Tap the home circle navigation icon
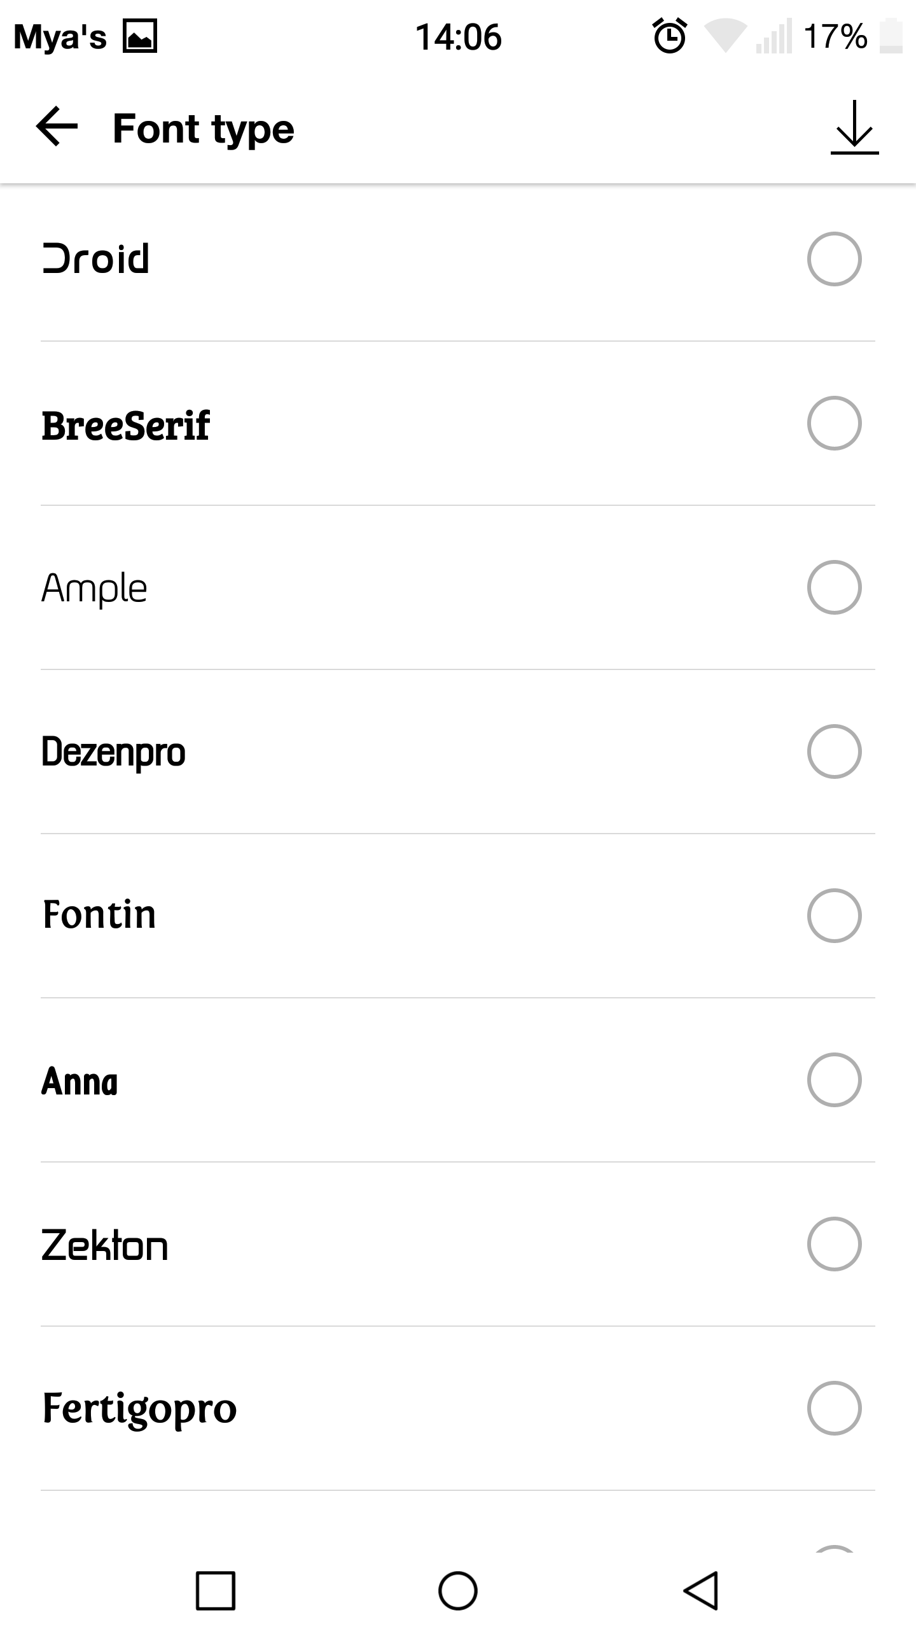Image resolution: width=916 pixels, height=1629 pixels. coord(458,1590)
